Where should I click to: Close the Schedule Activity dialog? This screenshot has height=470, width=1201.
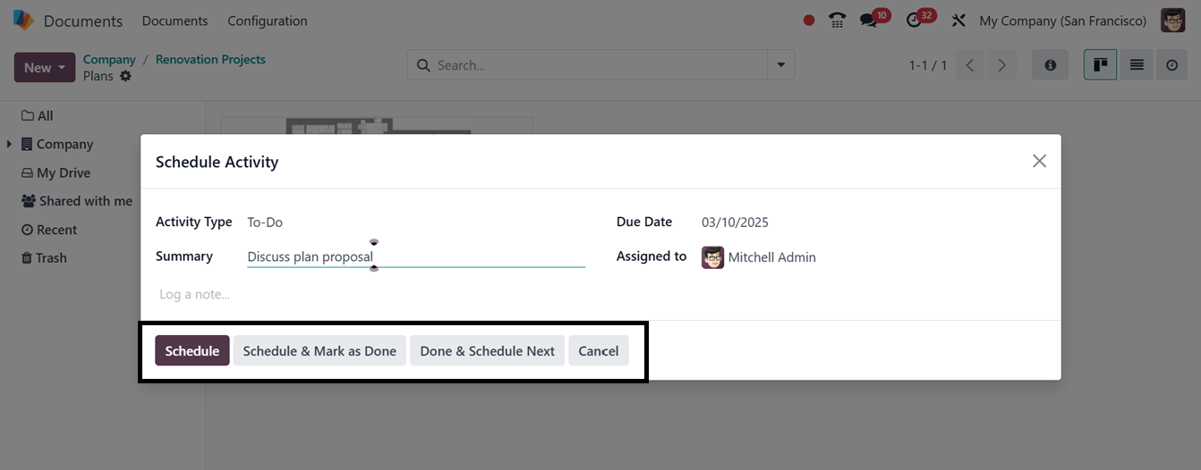[1039, 161]
